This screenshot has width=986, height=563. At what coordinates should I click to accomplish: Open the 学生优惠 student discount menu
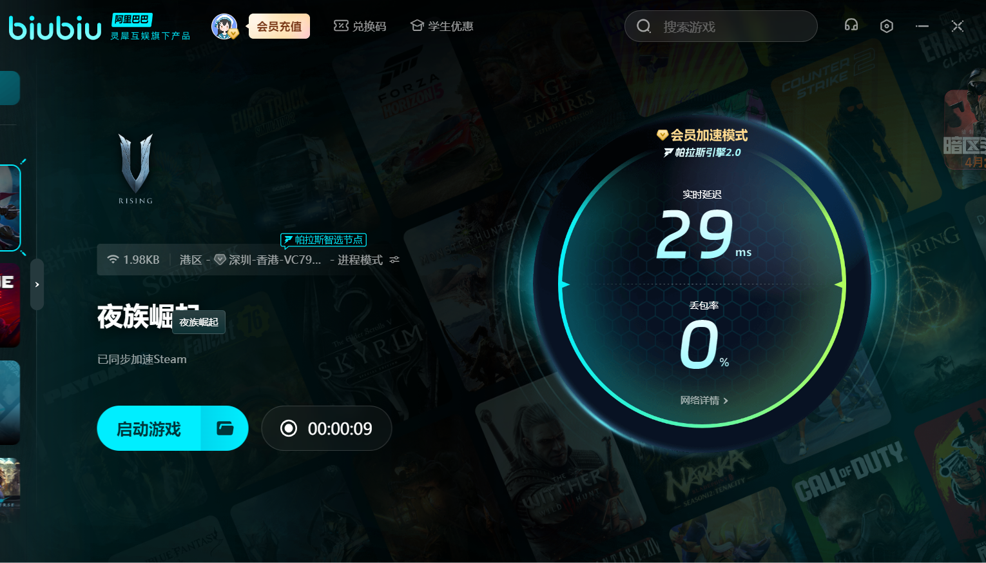pyautogui.click(x=442, y=26)
